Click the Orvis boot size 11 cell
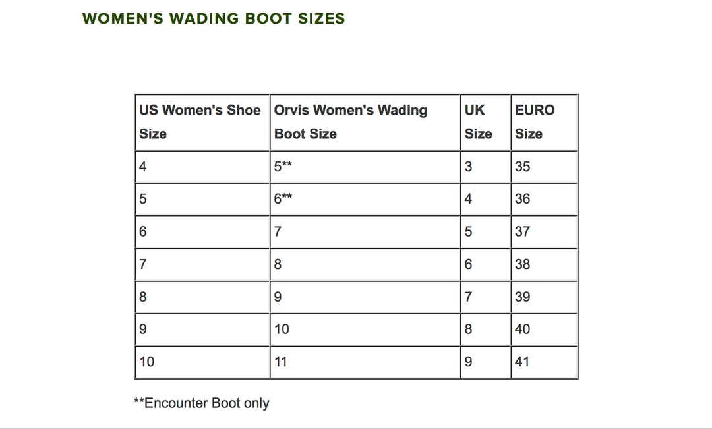 pyautogui.click(x=282, y=362)
